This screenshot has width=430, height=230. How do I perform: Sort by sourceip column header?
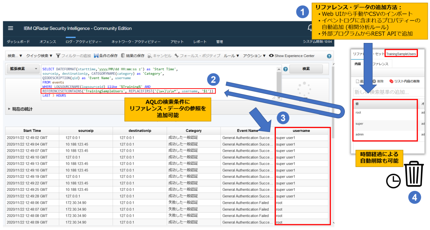pyautogui.click(x=86, y=131)
